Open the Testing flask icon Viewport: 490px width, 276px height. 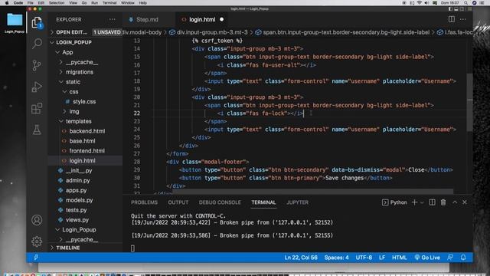click(x=37, y=130)
